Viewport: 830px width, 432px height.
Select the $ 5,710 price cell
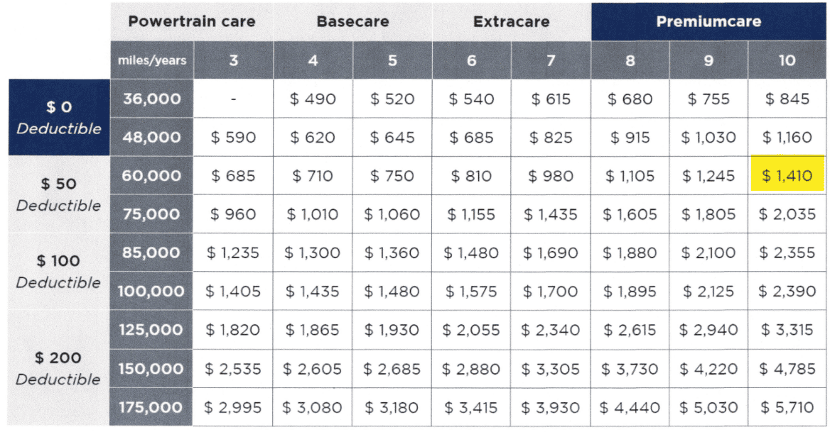(787, 407)
